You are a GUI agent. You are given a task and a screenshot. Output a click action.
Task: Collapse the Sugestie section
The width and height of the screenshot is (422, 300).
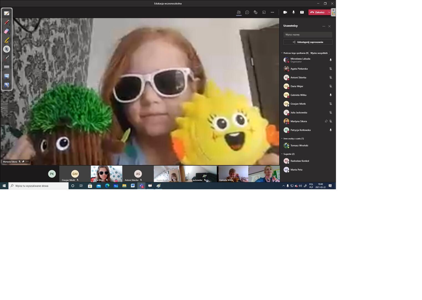[282, 154]
